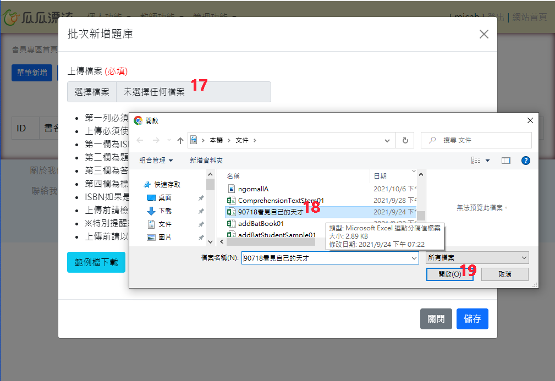Image resolution: width=555 pixels, height=381 pixels.
Task: Click the 瓜瓜漂流 site logo
Action: [37, 17]
